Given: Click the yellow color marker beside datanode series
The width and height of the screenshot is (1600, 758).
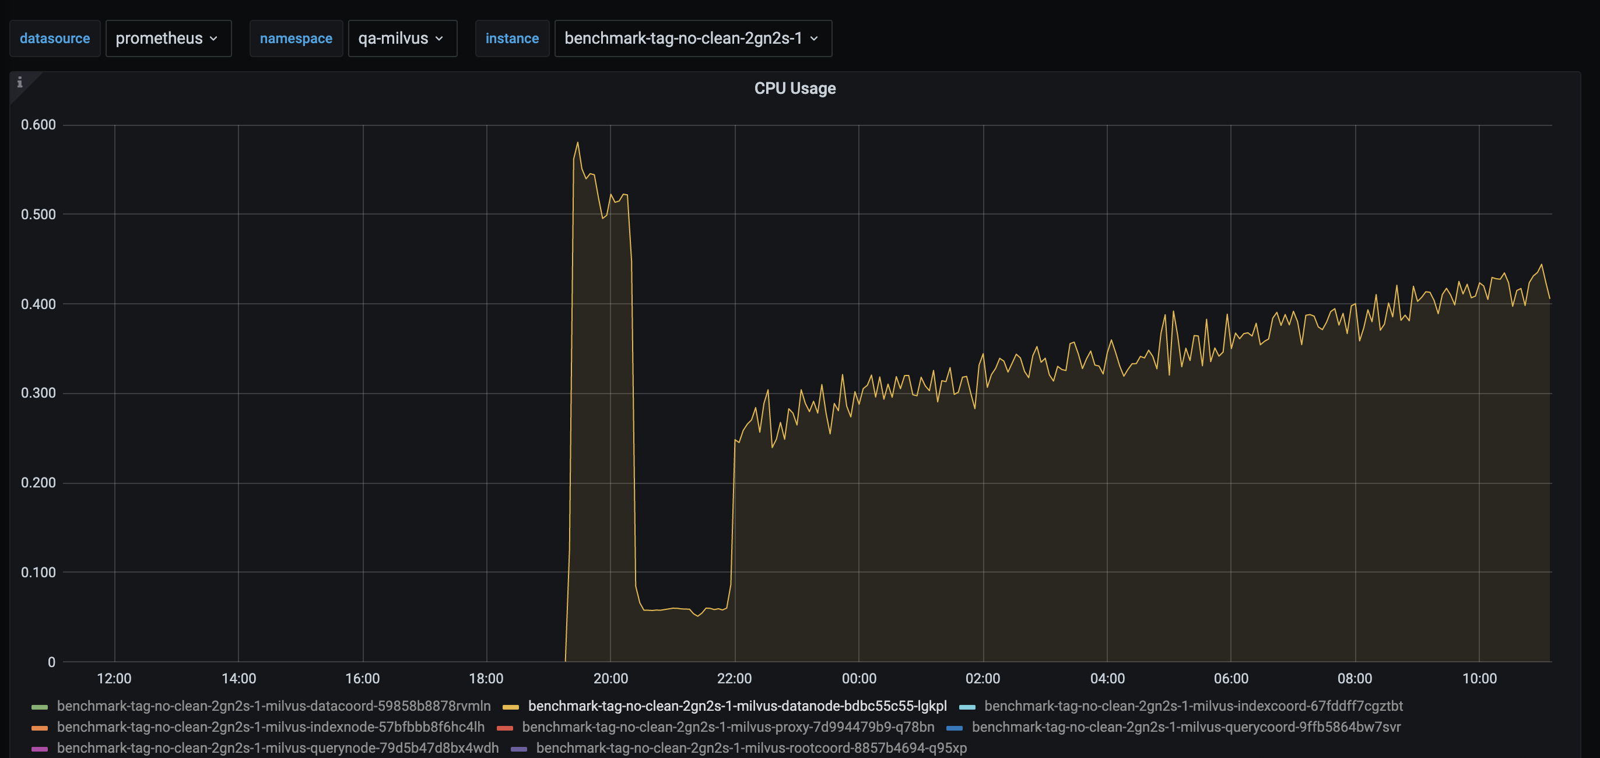Looking at the screenshot, I should tap(511, 707).
